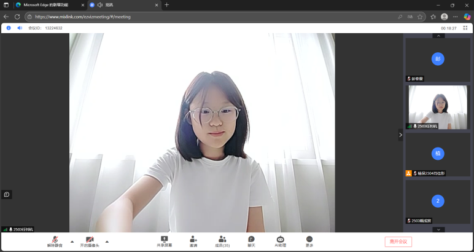Open the More (更多) options menu
The height and width of the screenshot is (252, 474).
tap(309, 241)
